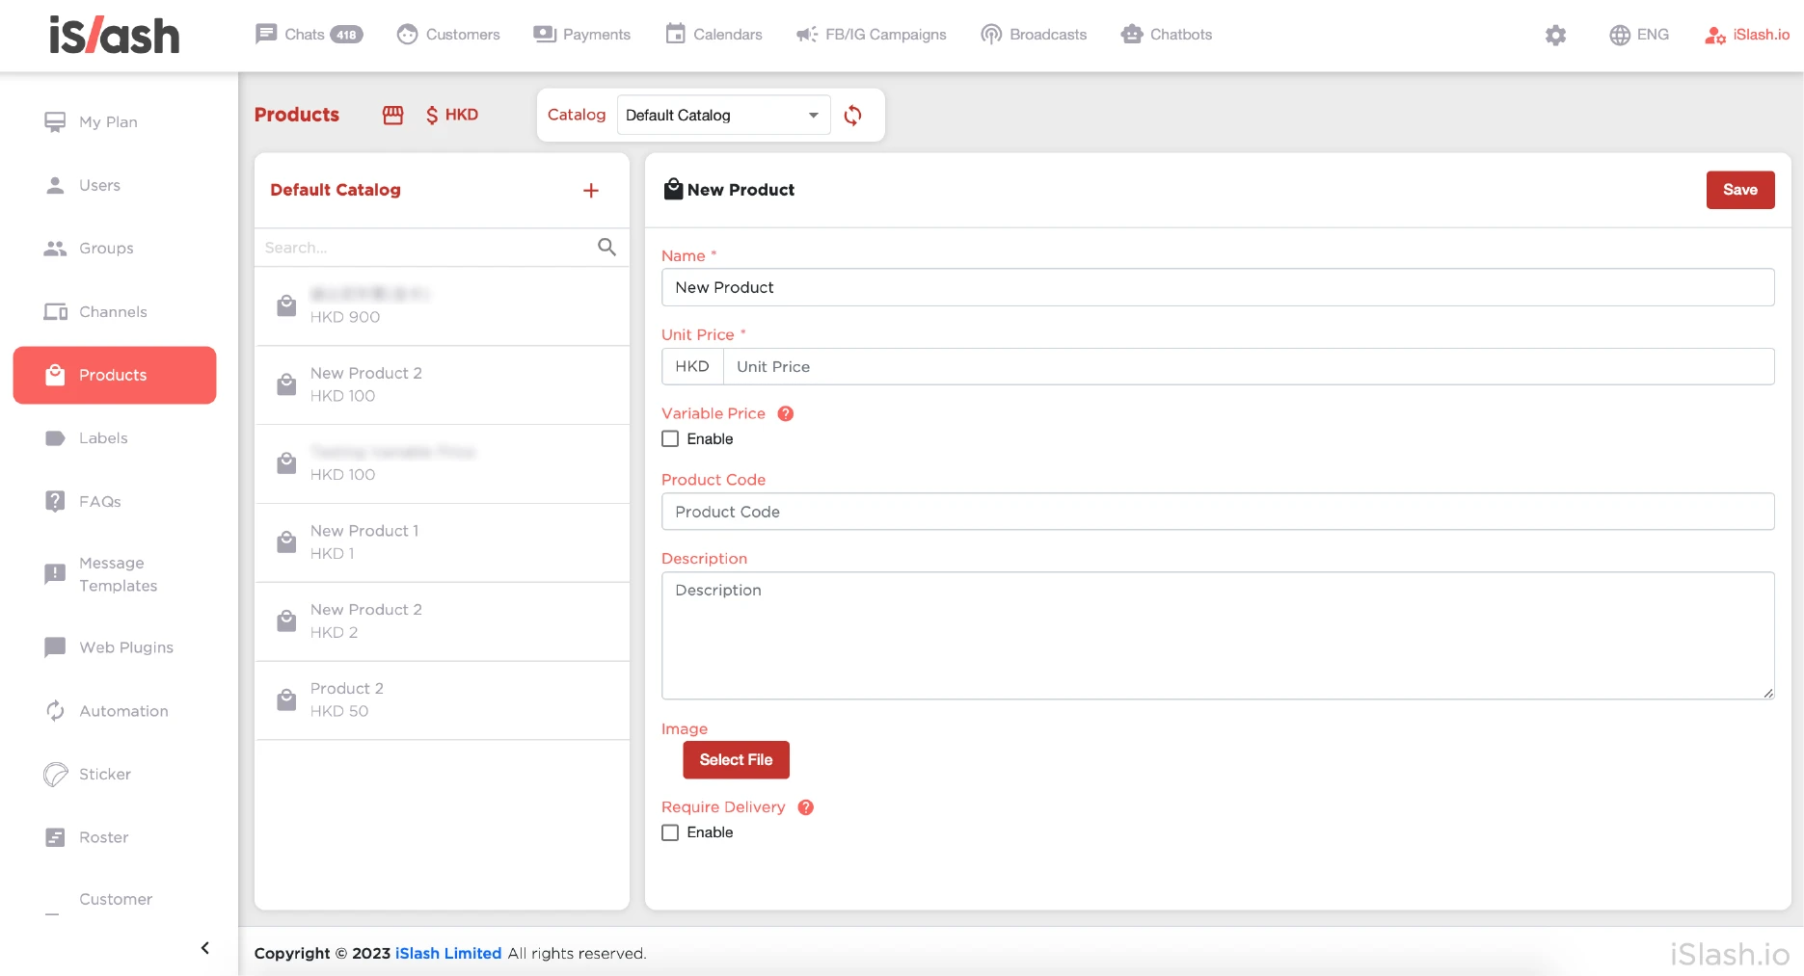Open settings gear icon in header
Screen dimensions: 1804x976
coord(1555,36)
